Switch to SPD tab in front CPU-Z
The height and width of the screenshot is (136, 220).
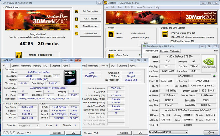point(45,65)
